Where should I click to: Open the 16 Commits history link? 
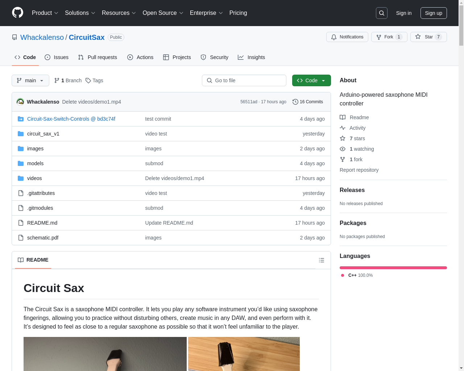click(308, 102)
